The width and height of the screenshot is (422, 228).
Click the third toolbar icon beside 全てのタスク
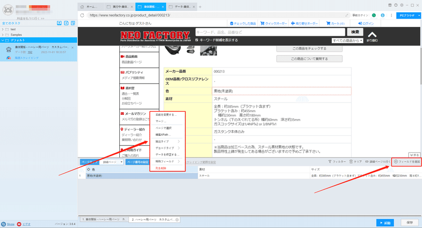click(73, 23)
